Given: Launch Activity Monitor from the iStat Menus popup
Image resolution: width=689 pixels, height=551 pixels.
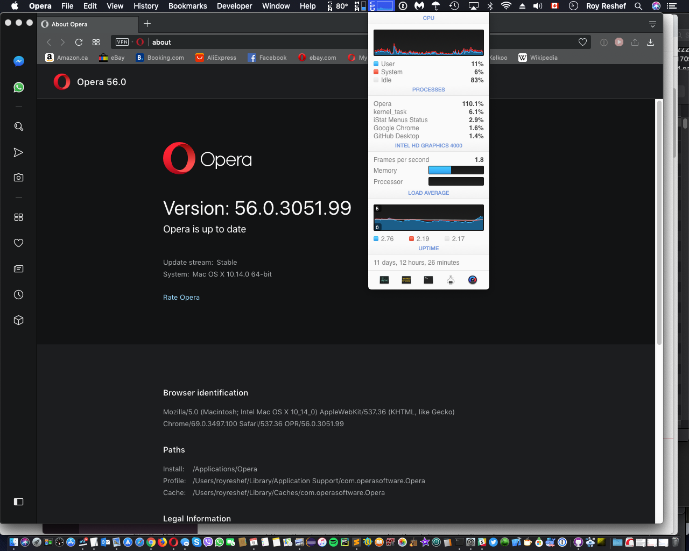Looking at the screenshot, I should (384, 279).
